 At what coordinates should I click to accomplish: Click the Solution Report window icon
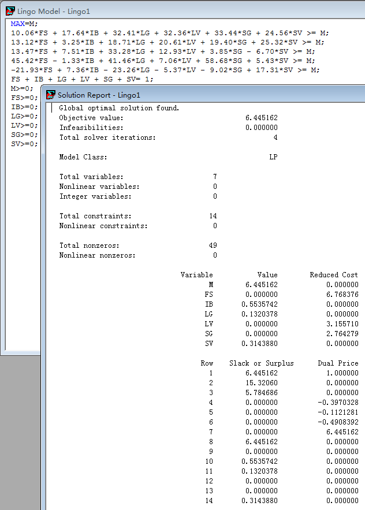[51, 95]
